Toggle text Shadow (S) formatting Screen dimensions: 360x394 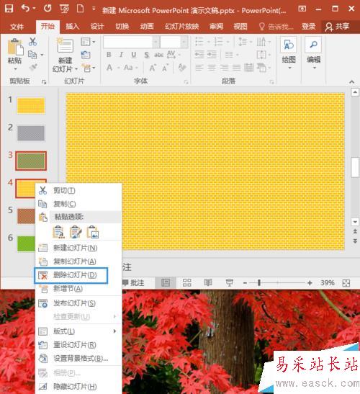146,55
